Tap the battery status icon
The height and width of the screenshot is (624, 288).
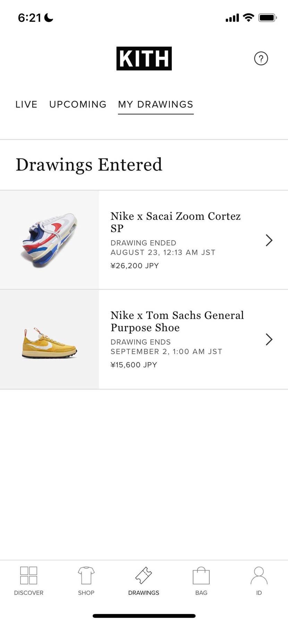[267, 18]
